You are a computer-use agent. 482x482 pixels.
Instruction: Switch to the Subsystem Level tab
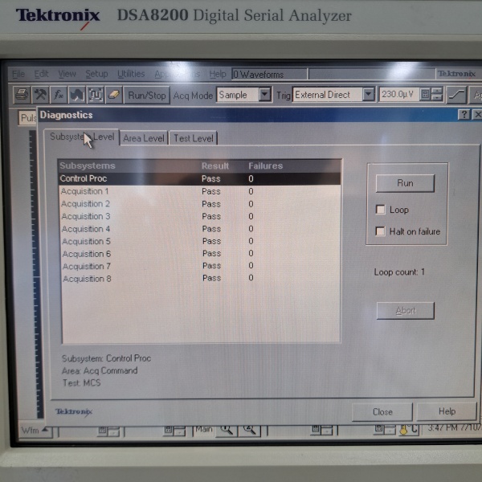click(81, 137)
